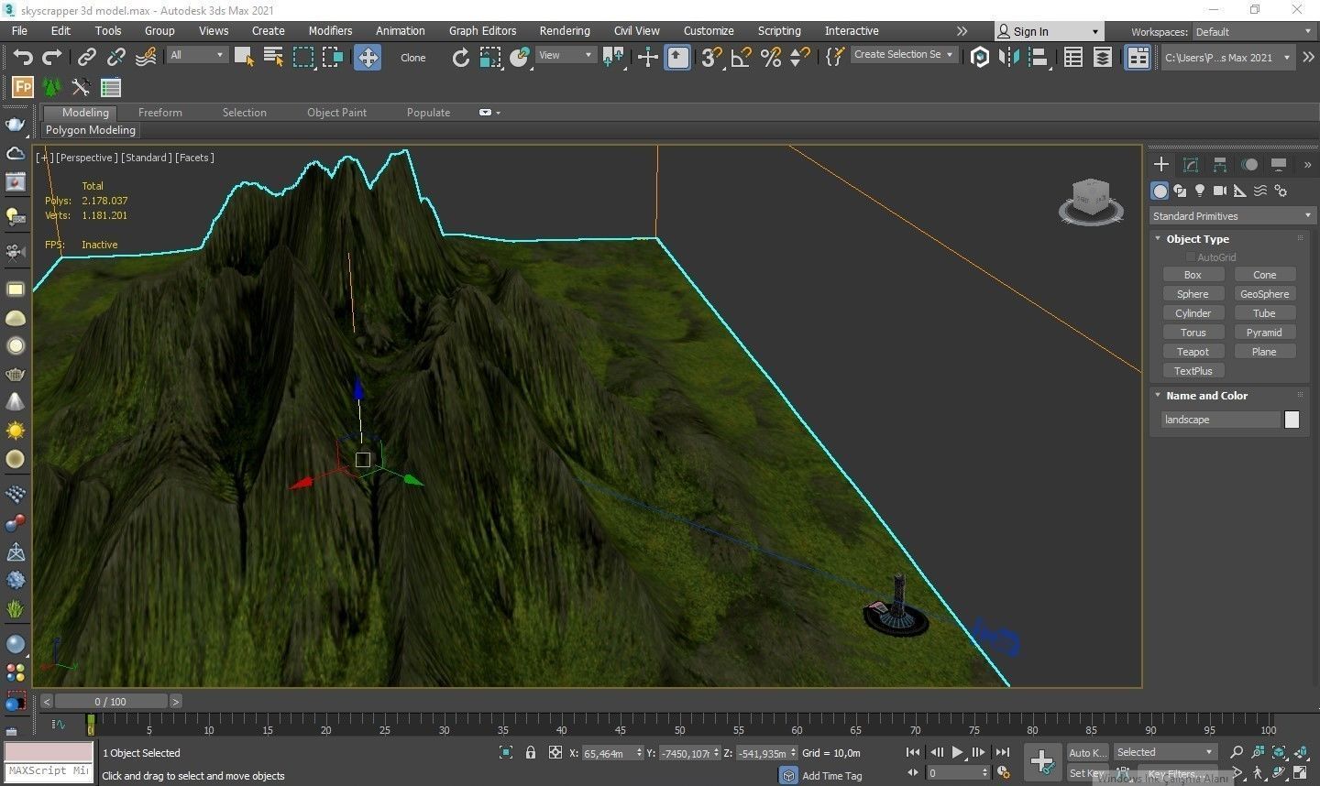Click the Align tool icon
Image resolution: width=1320 pixels, height=786 pixels.
point(1039,58)
